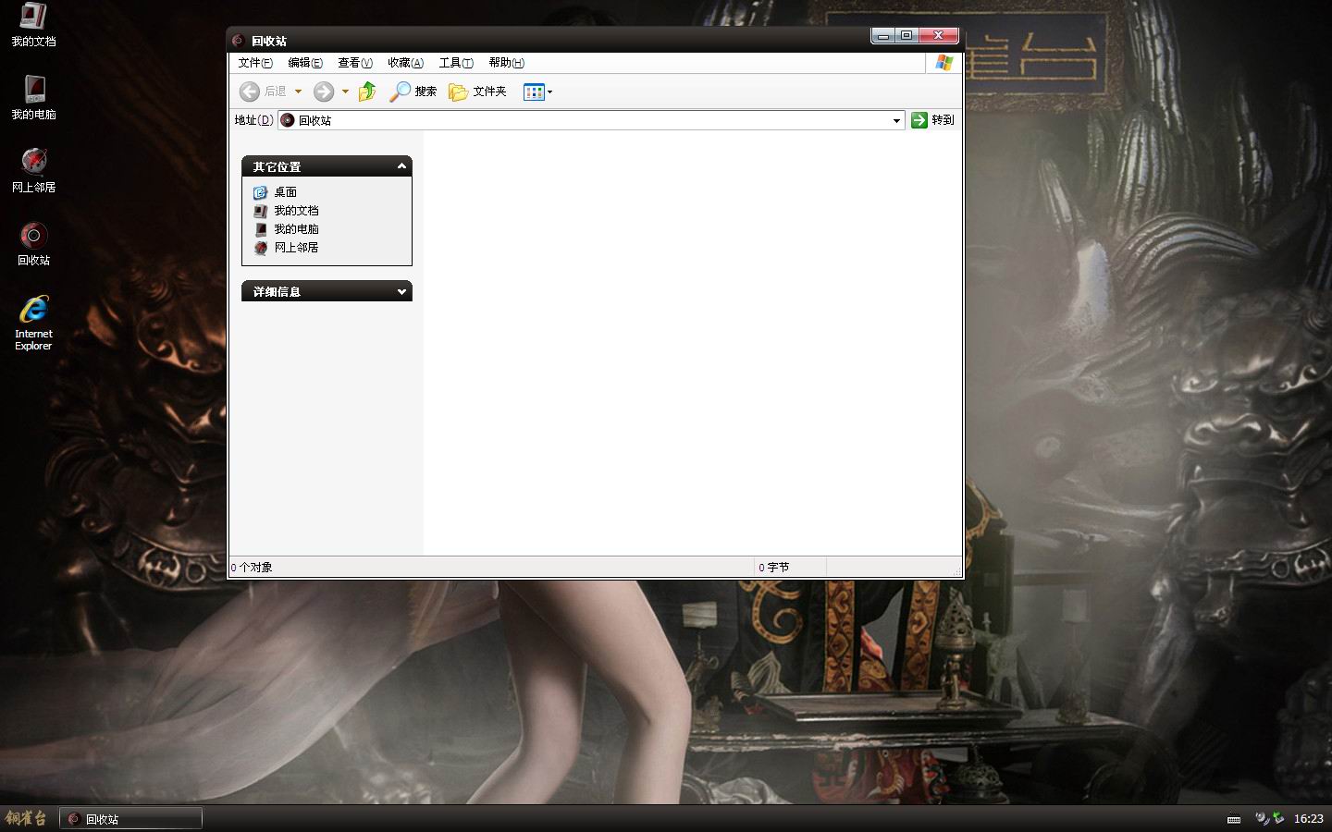Click the '0 字节' status bar text
This screenshot has height=832, width=1332.
[x=774, y=568]
